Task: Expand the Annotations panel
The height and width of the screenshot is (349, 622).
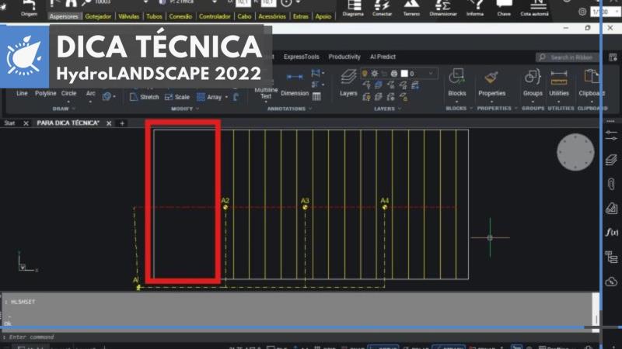Action: 289,109
